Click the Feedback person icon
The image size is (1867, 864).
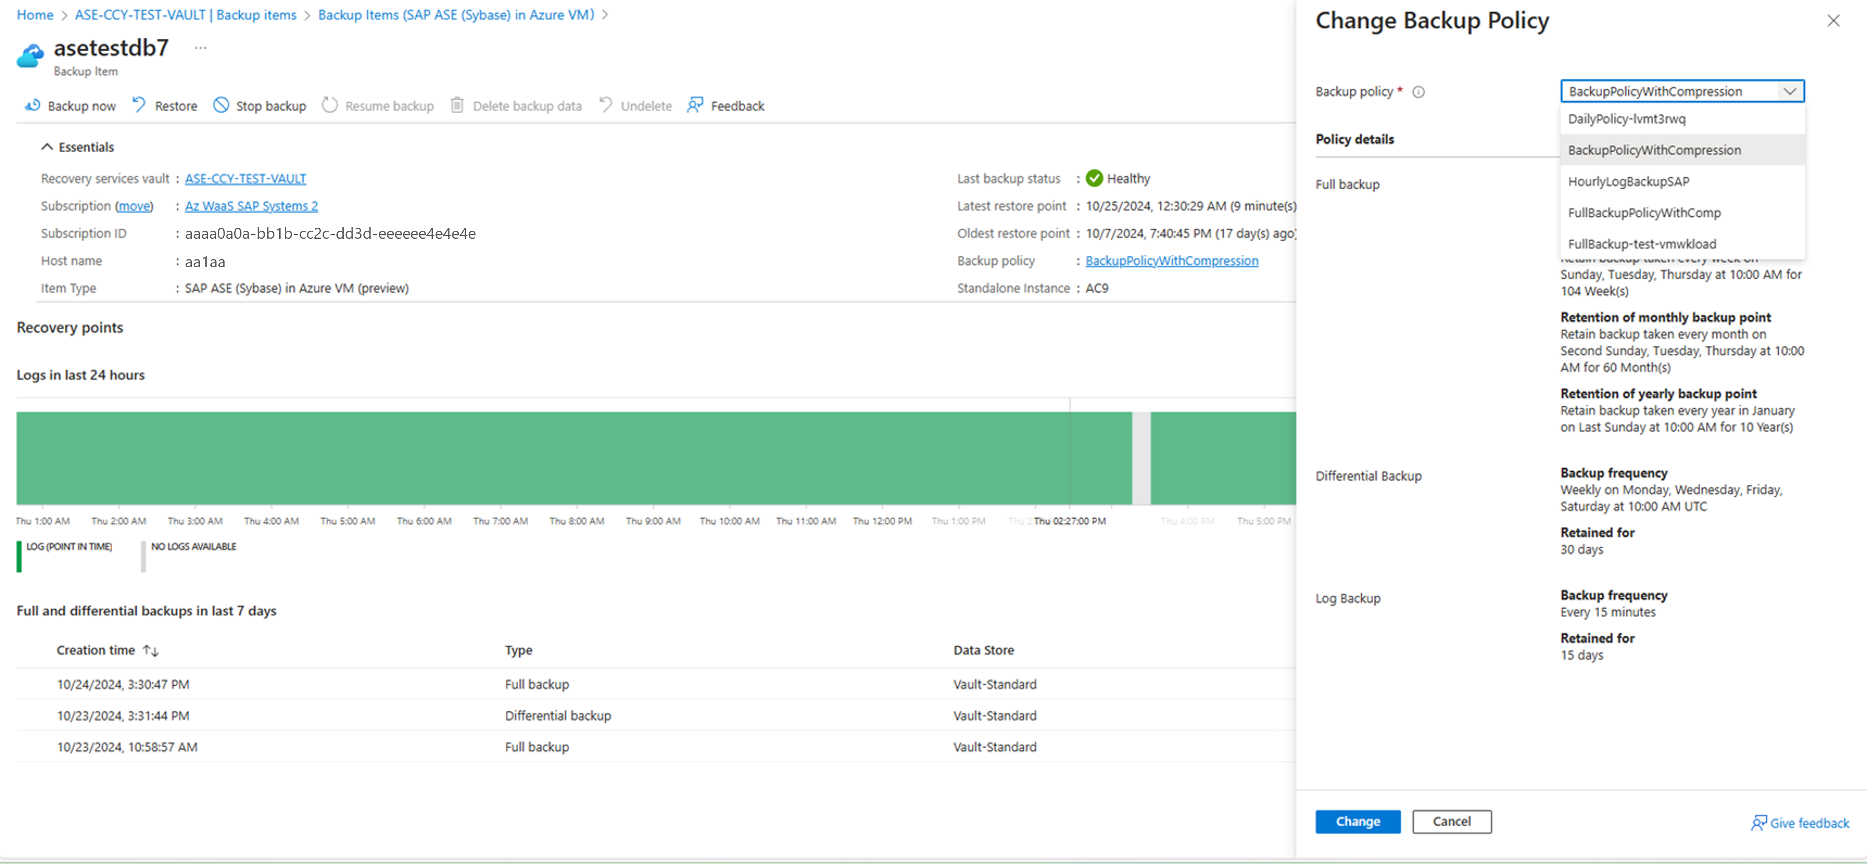coord(695,106)
